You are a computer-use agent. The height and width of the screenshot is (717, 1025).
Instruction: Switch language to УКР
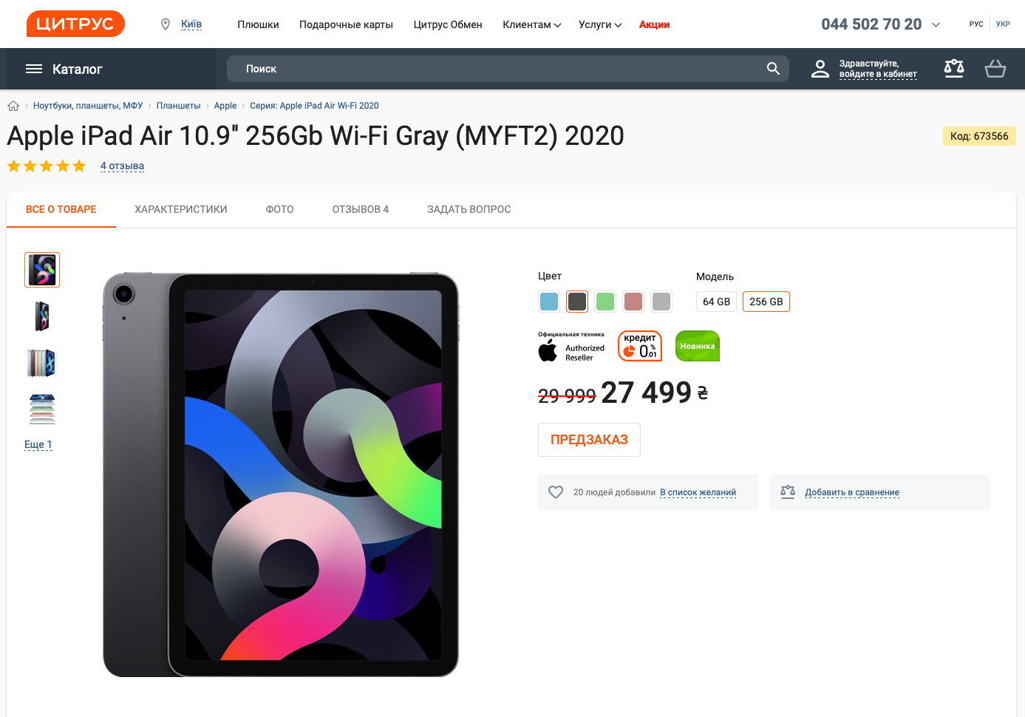point(1003,24)
